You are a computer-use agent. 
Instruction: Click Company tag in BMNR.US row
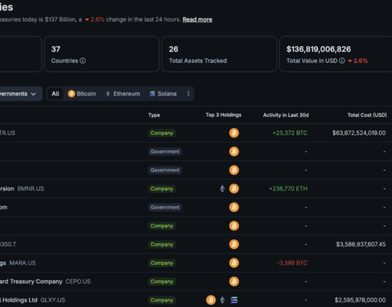point(162,189)
